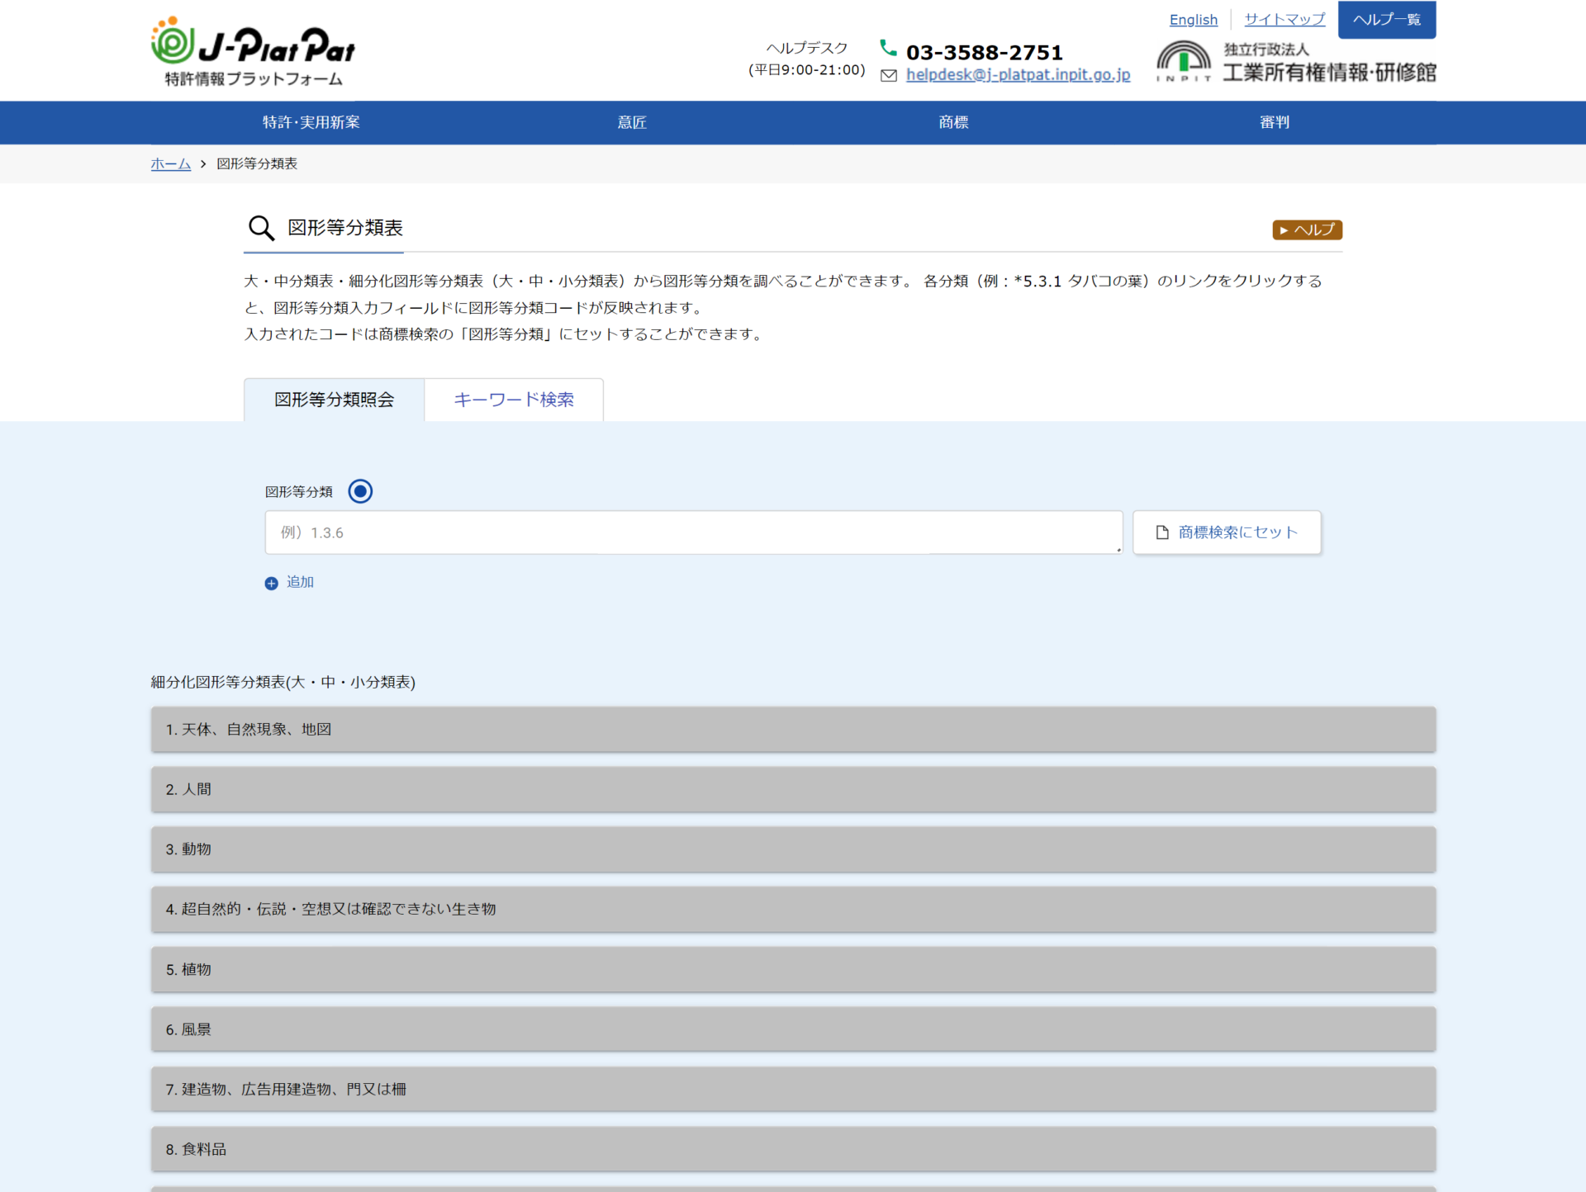The width and height of the screenshot is (1586, 1192).
Task: Click the 細分化図形等分類表 heading text
Action: [283, 682]
